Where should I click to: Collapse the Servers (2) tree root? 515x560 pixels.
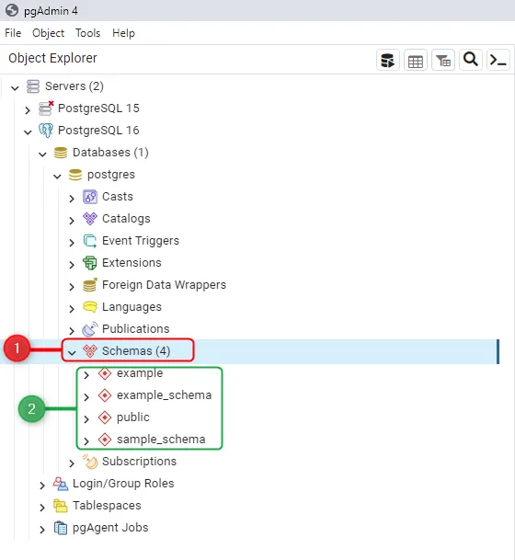click(15, 87)
